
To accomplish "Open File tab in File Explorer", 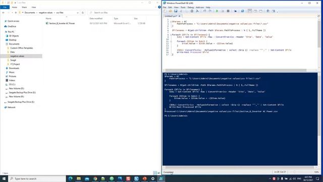I will coord(5,7).
